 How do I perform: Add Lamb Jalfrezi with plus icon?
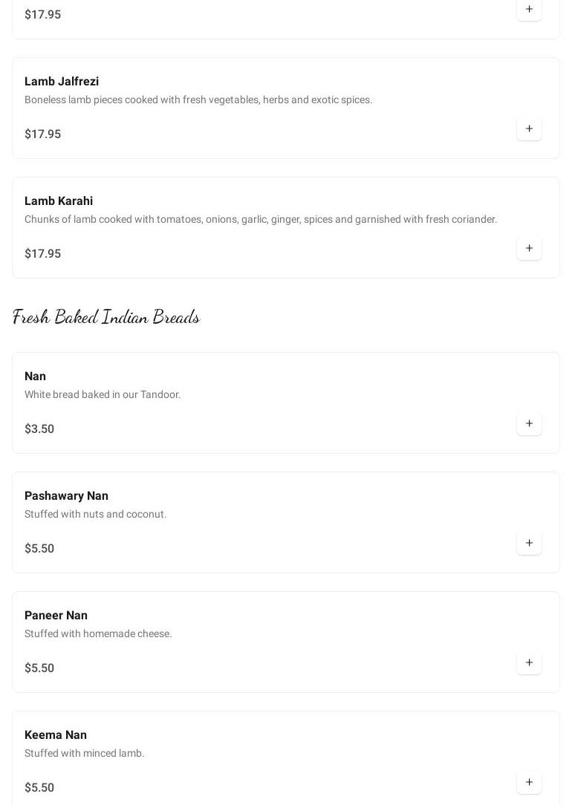tap(529, 129)
